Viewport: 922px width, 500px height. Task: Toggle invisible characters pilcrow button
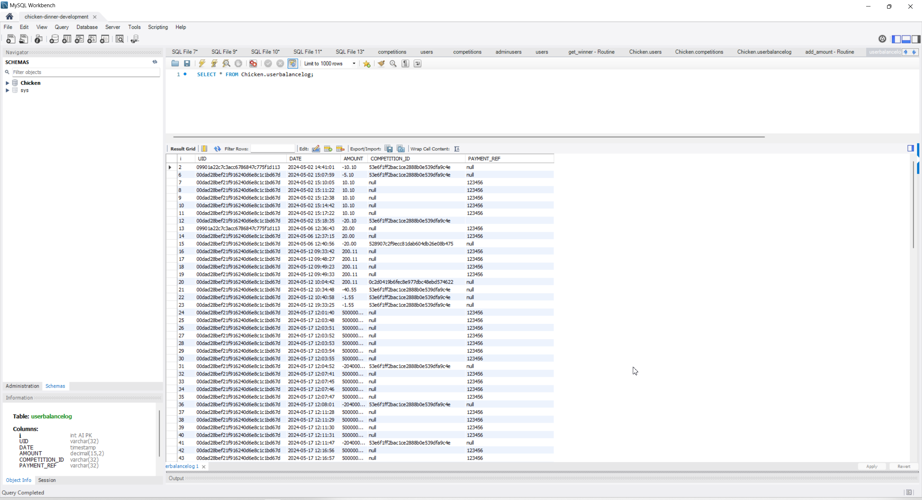tap(406, 63)
